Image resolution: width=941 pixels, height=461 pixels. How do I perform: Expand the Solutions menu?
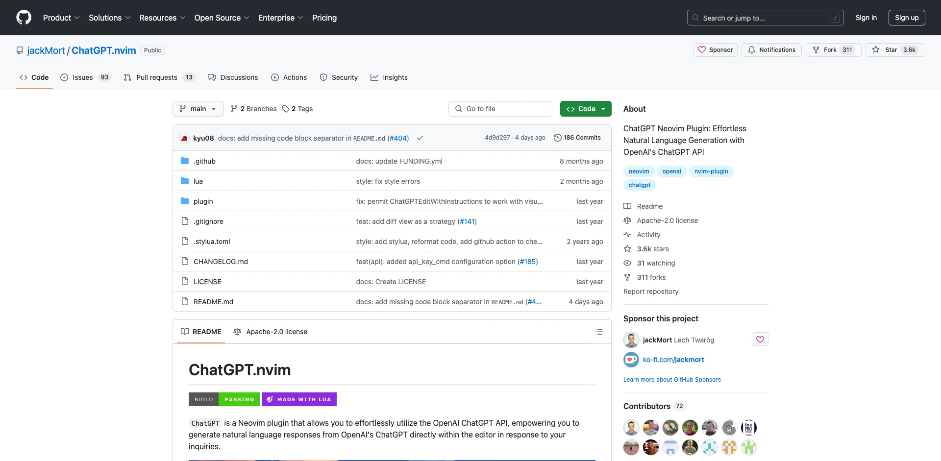click(x=110, y=18)
